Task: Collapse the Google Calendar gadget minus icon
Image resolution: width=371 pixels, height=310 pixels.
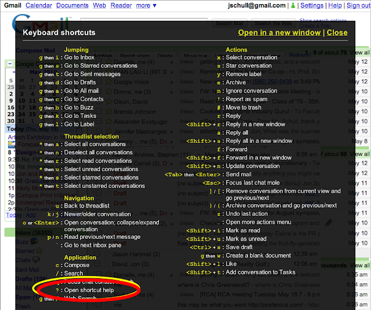Action: (10, 64)
